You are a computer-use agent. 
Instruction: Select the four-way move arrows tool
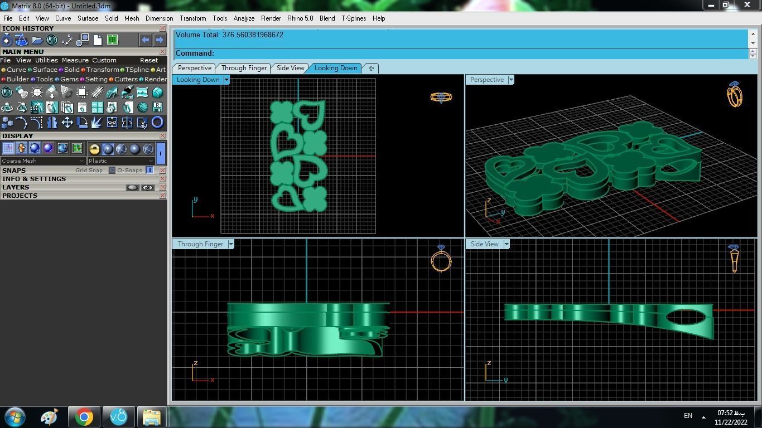67,123
